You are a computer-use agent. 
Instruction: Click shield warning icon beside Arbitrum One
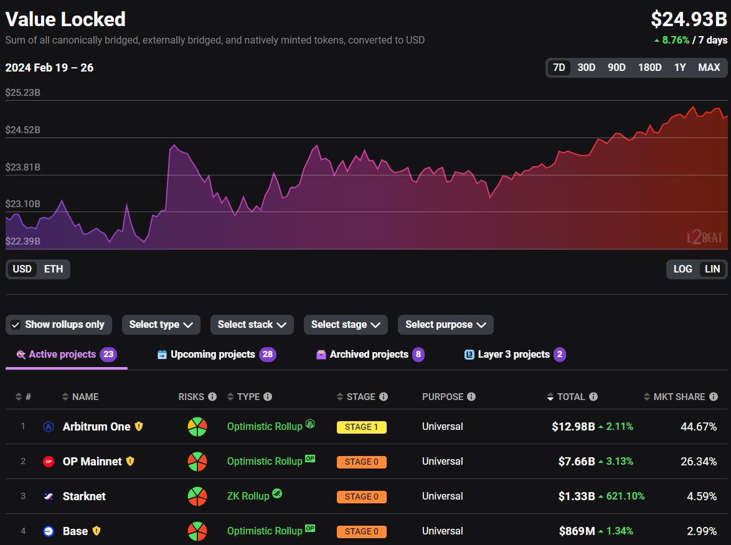click(x=139, y=427)
